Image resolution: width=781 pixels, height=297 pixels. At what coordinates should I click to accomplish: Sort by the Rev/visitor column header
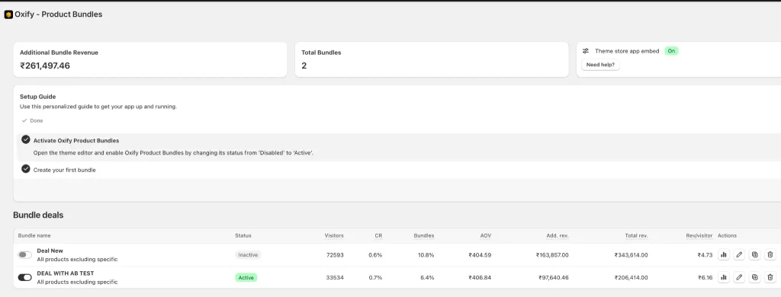(699, 235)
